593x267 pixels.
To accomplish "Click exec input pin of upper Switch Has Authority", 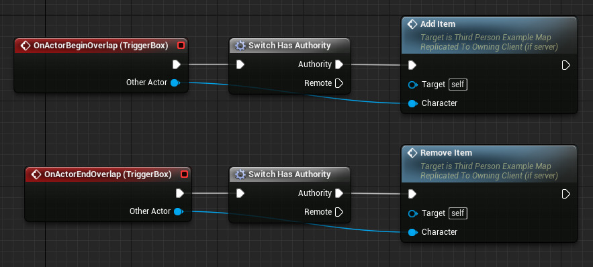I will (240, 64).
